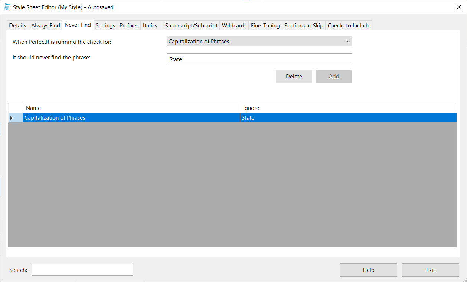This screenshot has height=282, width=467.
Task: Open Help
Action: [369, 270]
